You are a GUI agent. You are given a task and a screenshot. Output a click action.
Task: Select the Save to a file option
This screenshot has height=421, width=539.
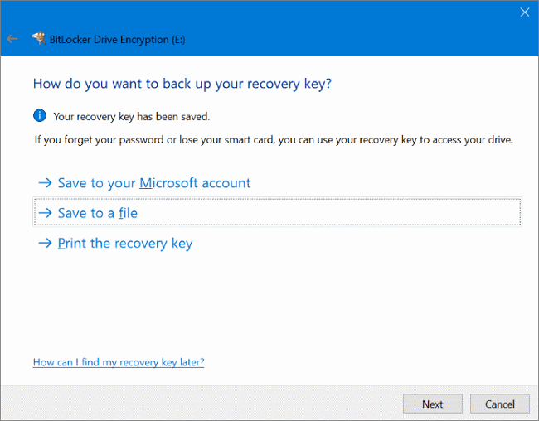(x=97, y=213)
